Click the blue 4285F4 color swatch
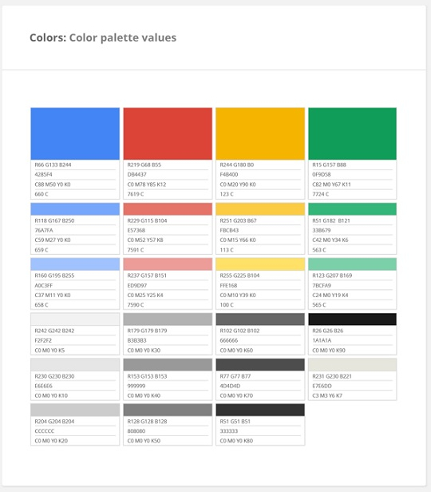431x492 pixels. pos(75,133)
